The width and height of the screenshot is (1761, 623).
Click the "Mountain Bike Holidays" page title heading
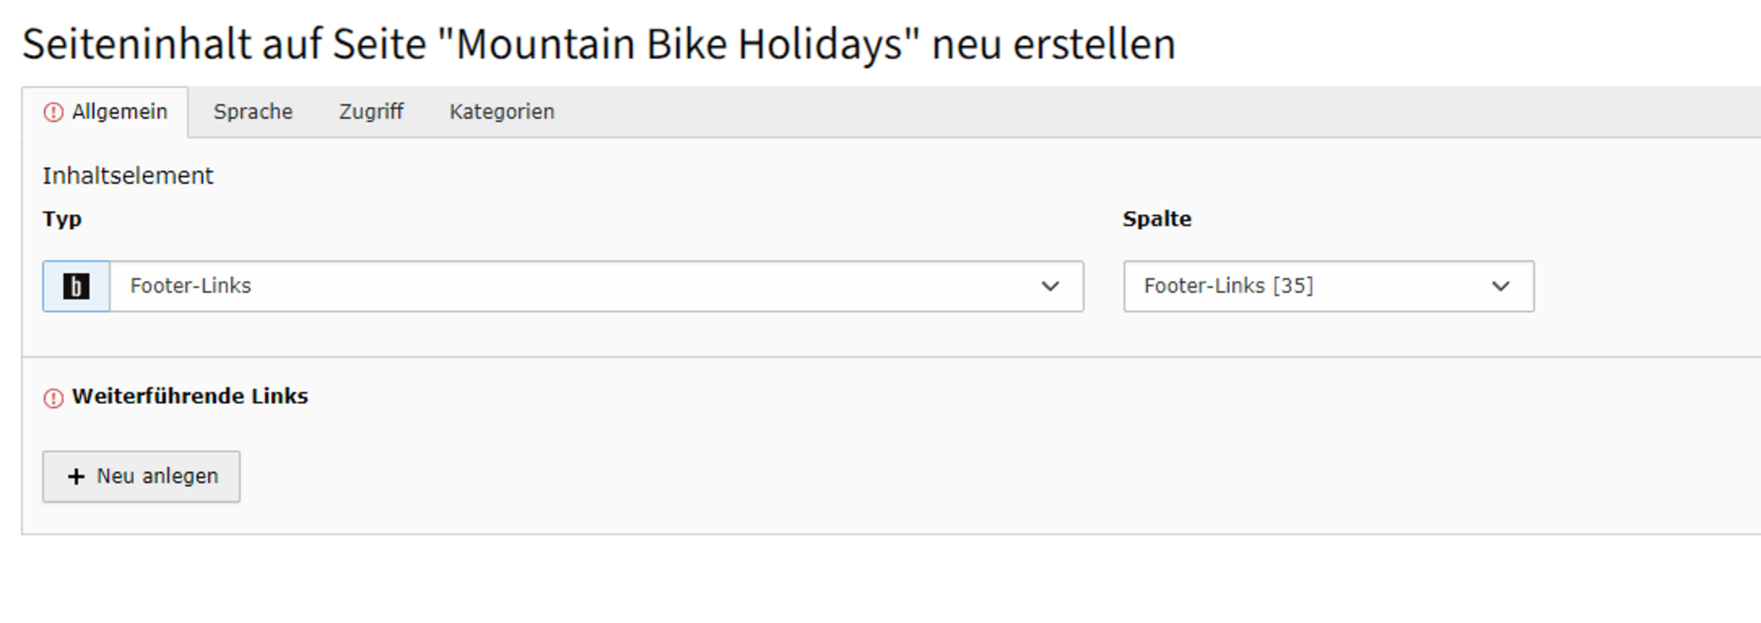click(x=598, y=45)
